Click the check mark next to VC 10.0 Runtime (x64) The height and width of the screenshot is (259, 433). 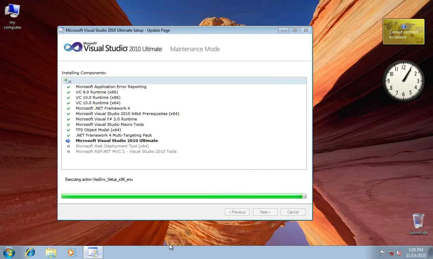click(x=68, y=103)
